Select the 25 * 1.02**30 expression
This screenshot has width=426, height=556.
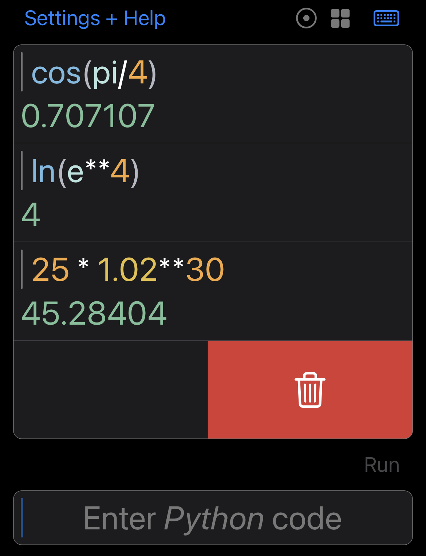(x=128, y=270)
